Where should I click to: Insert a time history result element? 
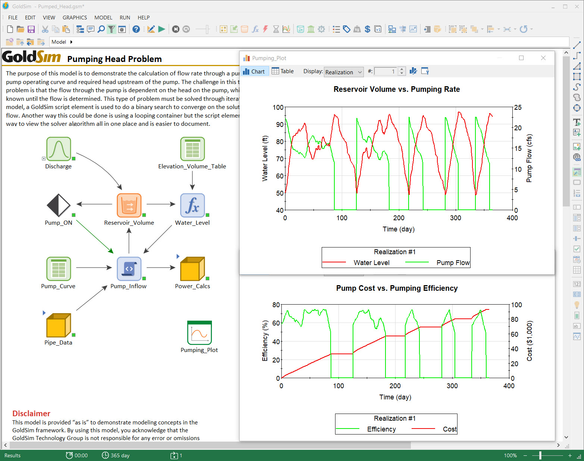click(x=287, y=29)
